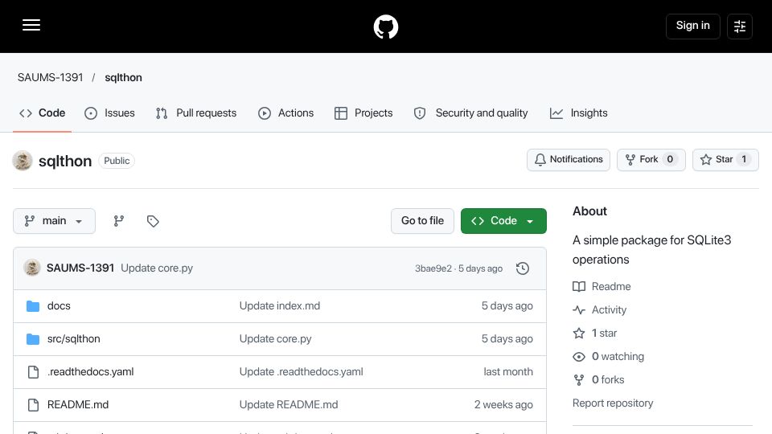Viewport: 772px width, 434px height.
Task: Open the Projects tab
Action: coord(363,113)
